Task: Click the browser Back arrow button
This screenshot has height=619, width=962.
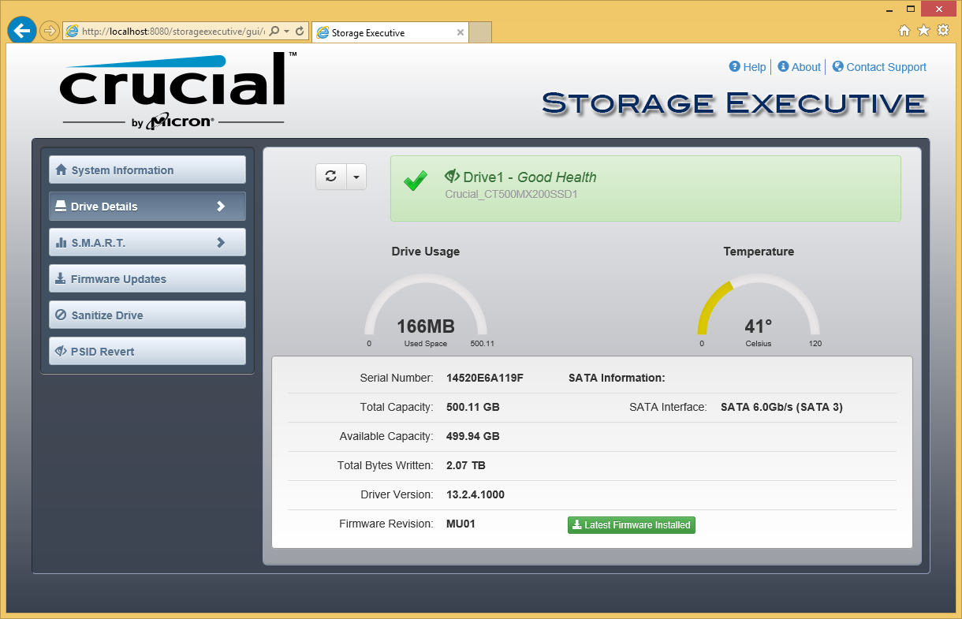Action: (x=22, y=31)
